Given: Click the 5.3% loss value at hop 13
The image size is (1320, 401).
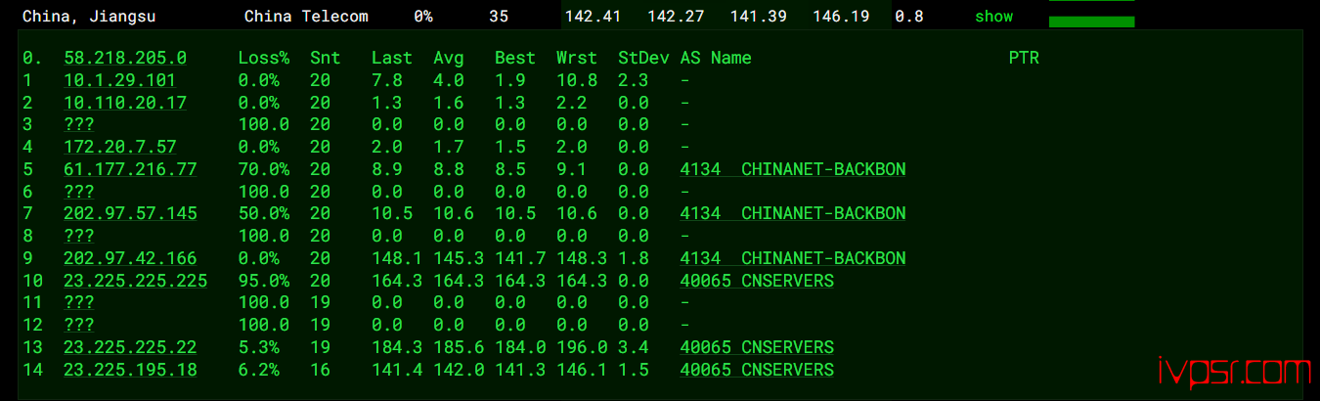Looking at the screenshot, I should [259, 347].
